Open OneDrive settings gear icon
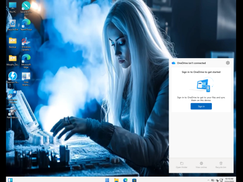The image size is (243, 182). tap(227, 63)
